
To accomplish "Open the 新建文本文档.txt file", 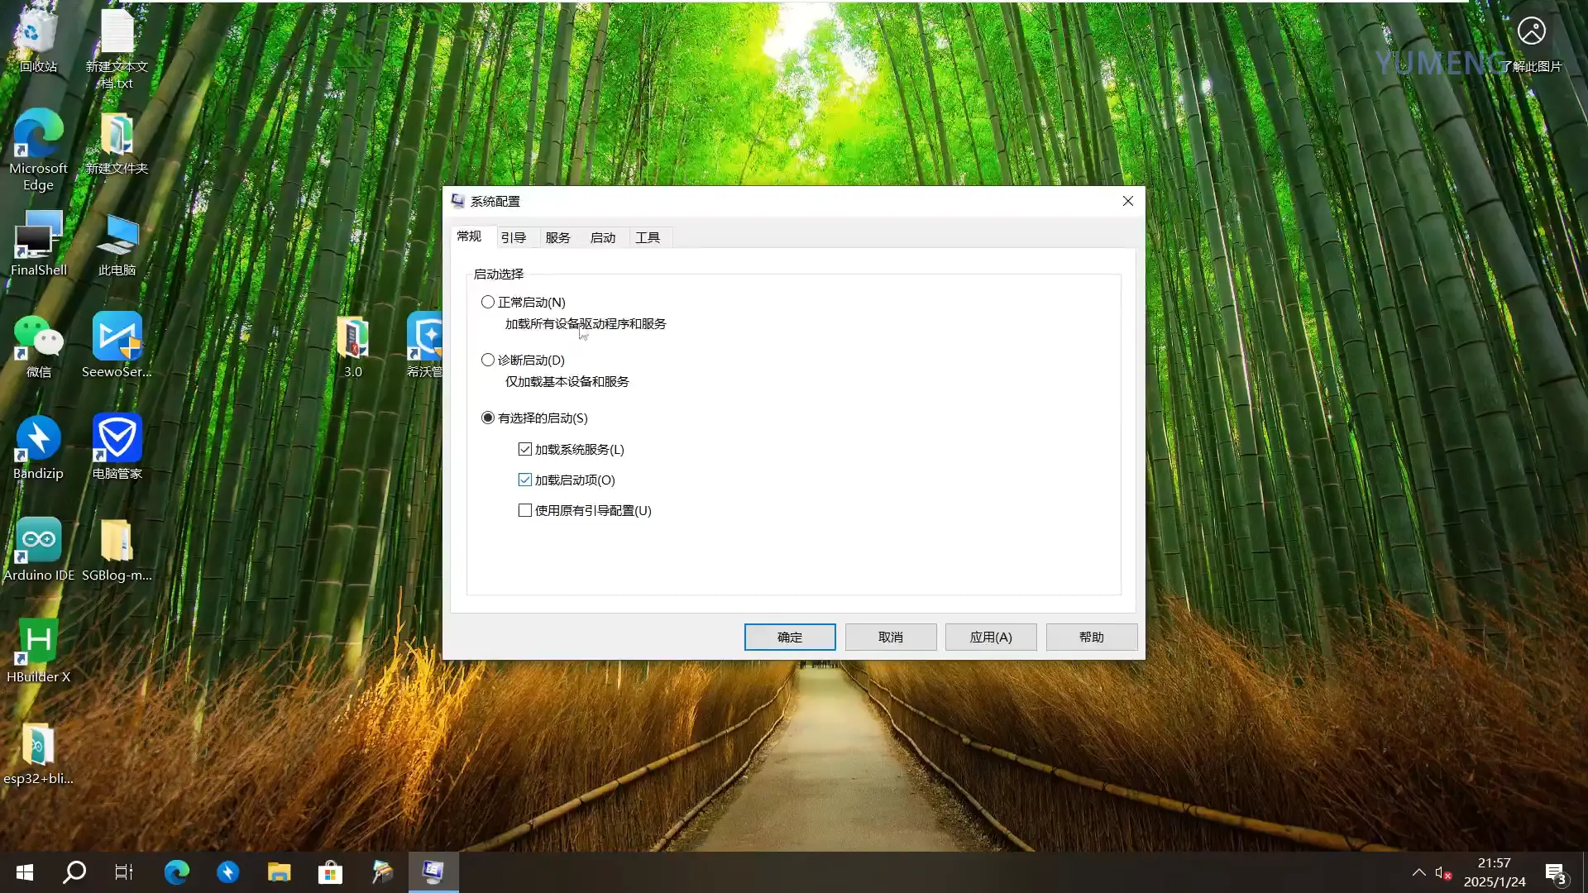I will (x=117, y=37).
